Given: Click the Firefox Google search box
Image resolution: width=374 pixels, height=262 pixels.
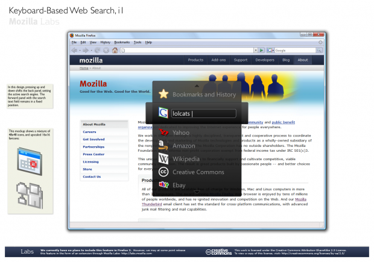Looking at the screenshot, I should click(290, 51).
